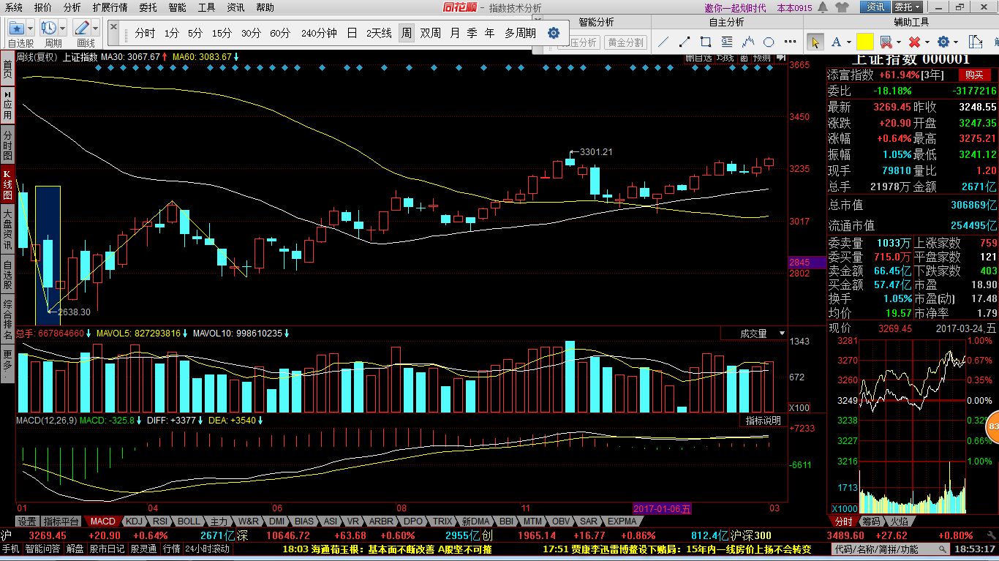Expand the 画线 dropdown arrow
The height and width of the screenshot is (561, 999).
(x=95, y=29)
